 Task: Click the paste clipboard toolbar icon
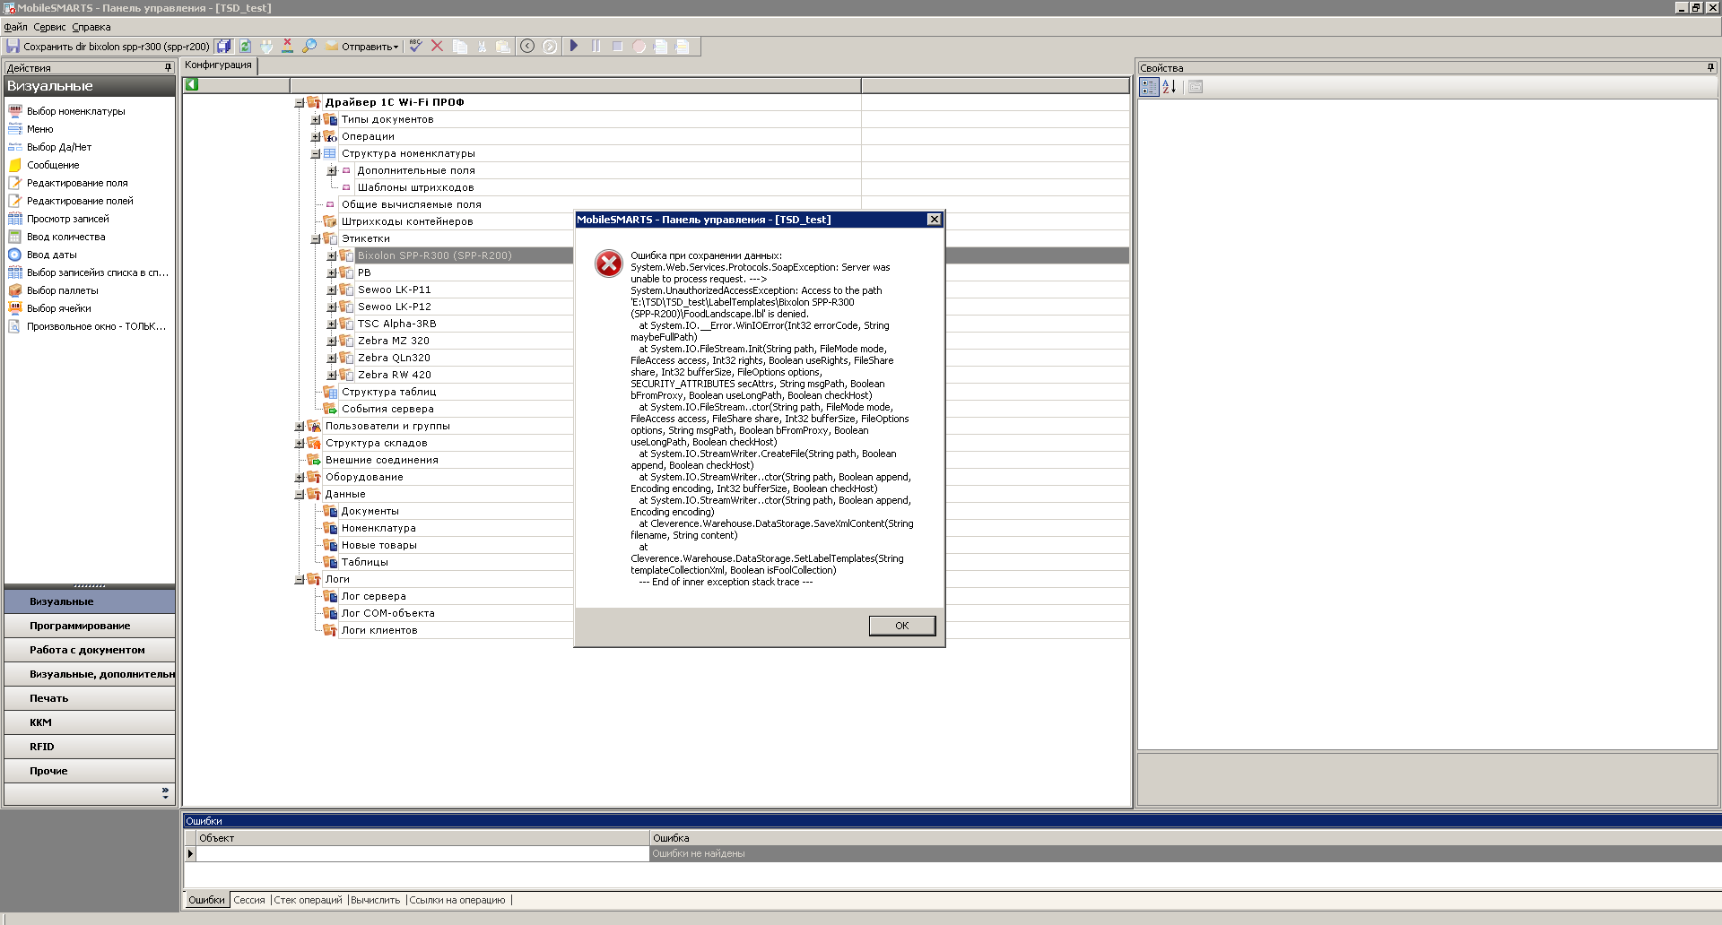coord(503,46)
